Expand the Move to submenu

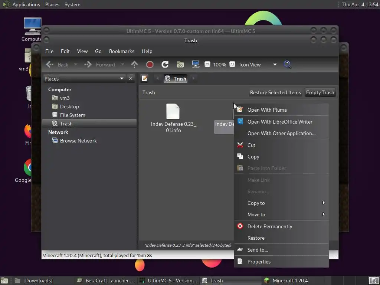281,214
